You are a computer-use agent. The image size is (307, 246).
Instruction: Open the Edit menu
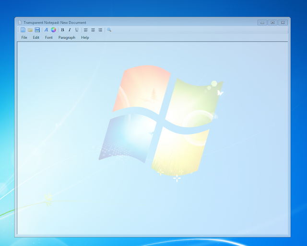coord(36,37)
